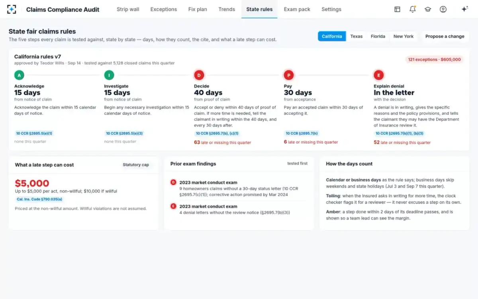Go to the Exceptions tab
This screenshot has width=478, height=299.
click(164, 9)
